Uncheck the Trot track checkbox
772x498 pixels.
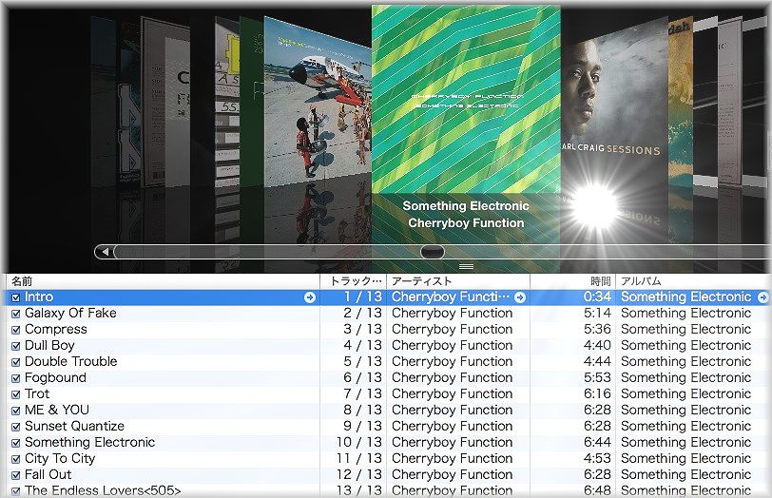pos(16,395)
